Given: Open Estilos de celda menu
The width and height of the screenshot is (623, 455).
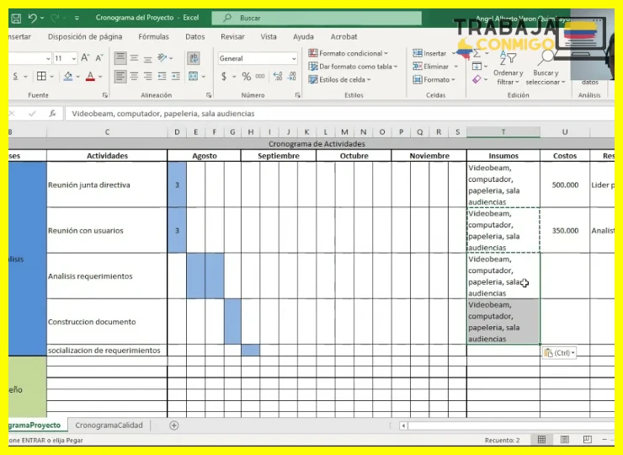Looking at the screenshot, I should click(340, 79).
